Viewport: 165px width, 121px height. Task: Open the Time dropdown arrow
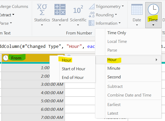click(x=153, y=25)
